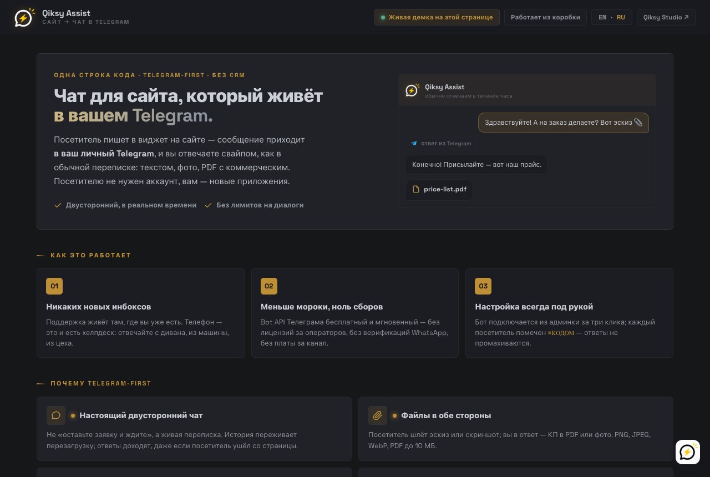Click the paperclip icon in the chat bubble
The height and width of the screenshot is (477, 710).
tap(638, 122)
